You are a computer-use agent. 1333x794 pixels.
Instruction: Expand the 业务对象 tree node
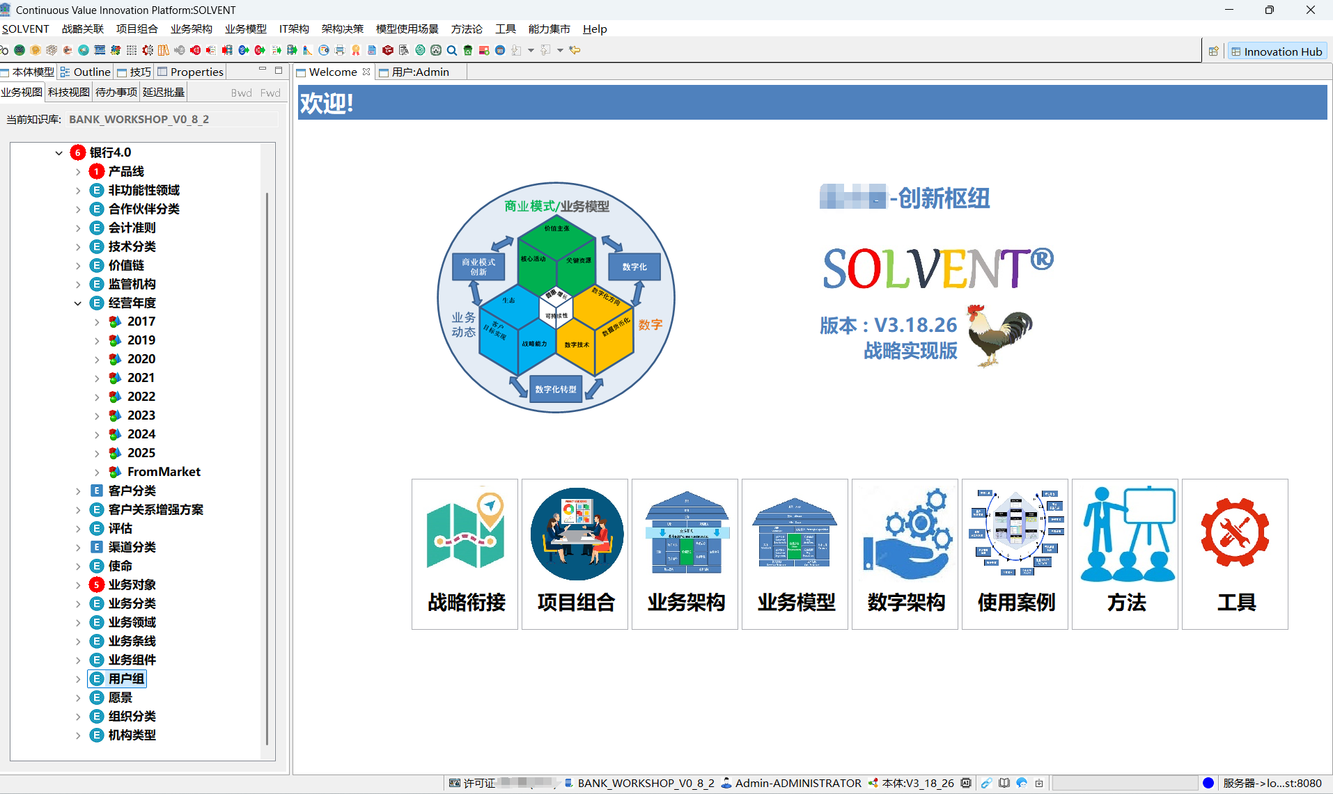click(x=78, y=585)
